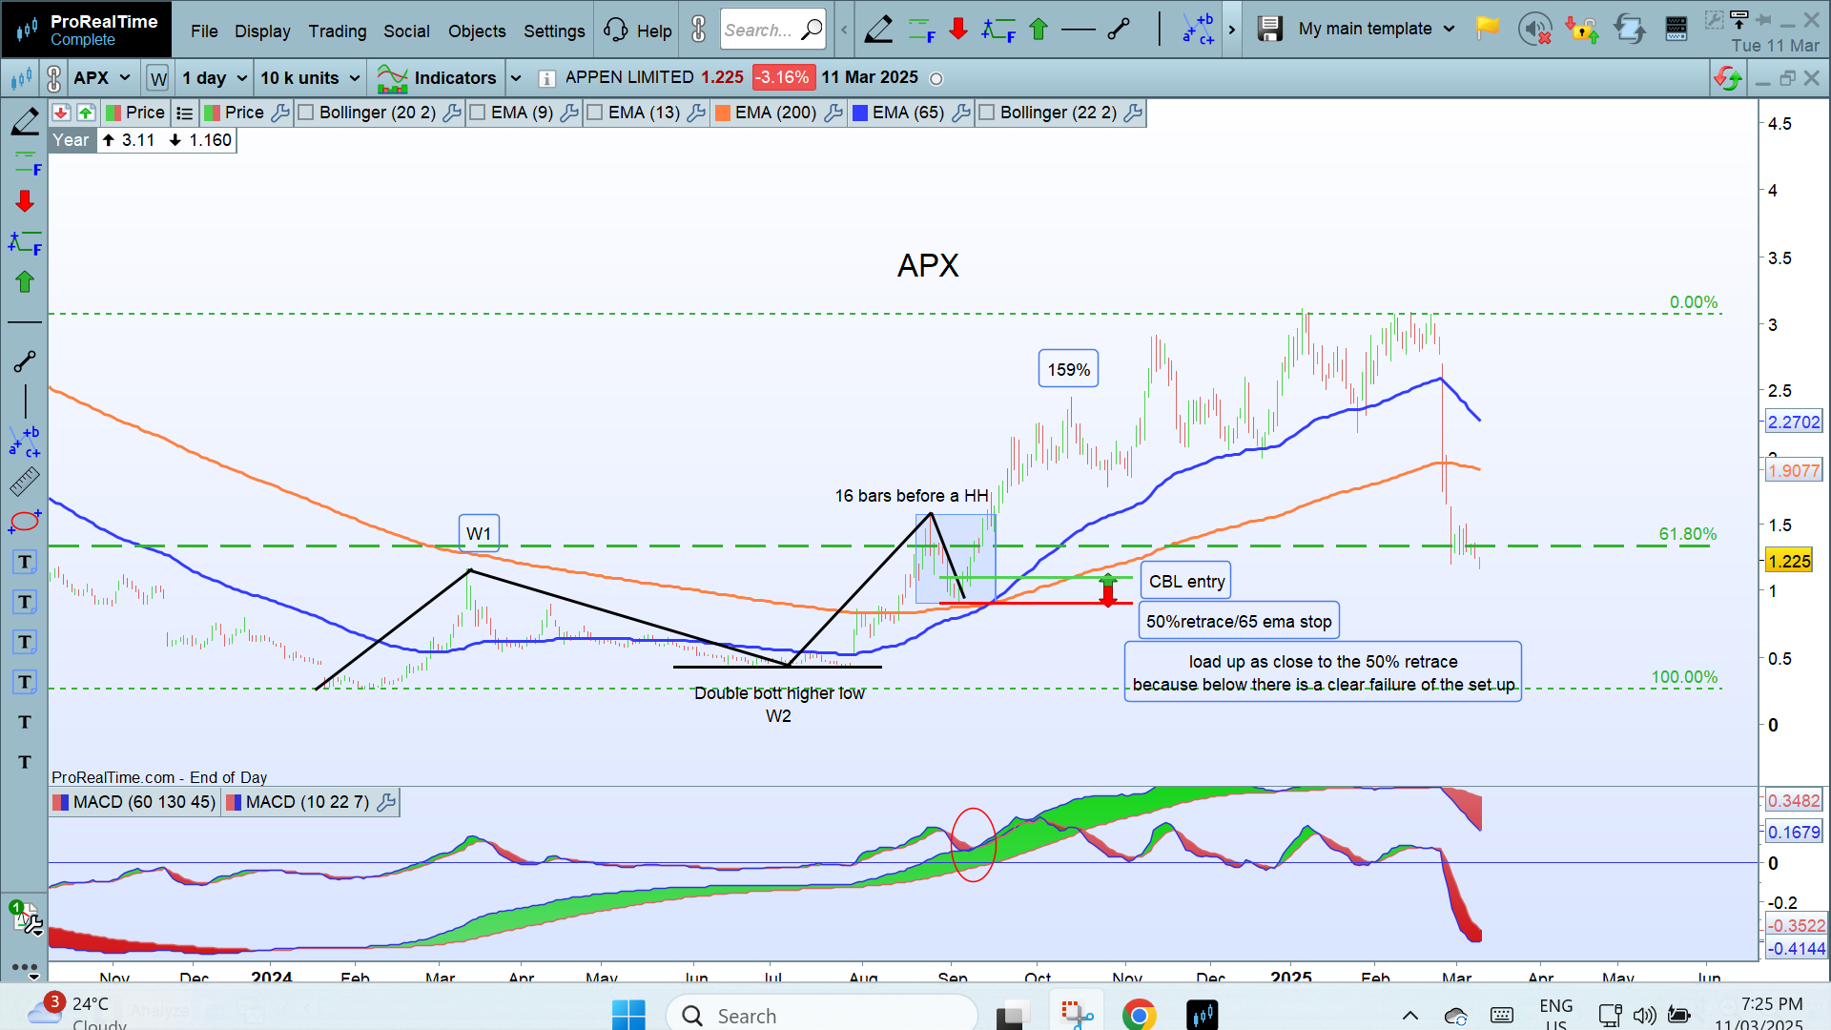The width and height of the screenshot is (1831, 1030).
Task: Expand top drawing toolbar with right chevron
Action: coord(1231,30)
